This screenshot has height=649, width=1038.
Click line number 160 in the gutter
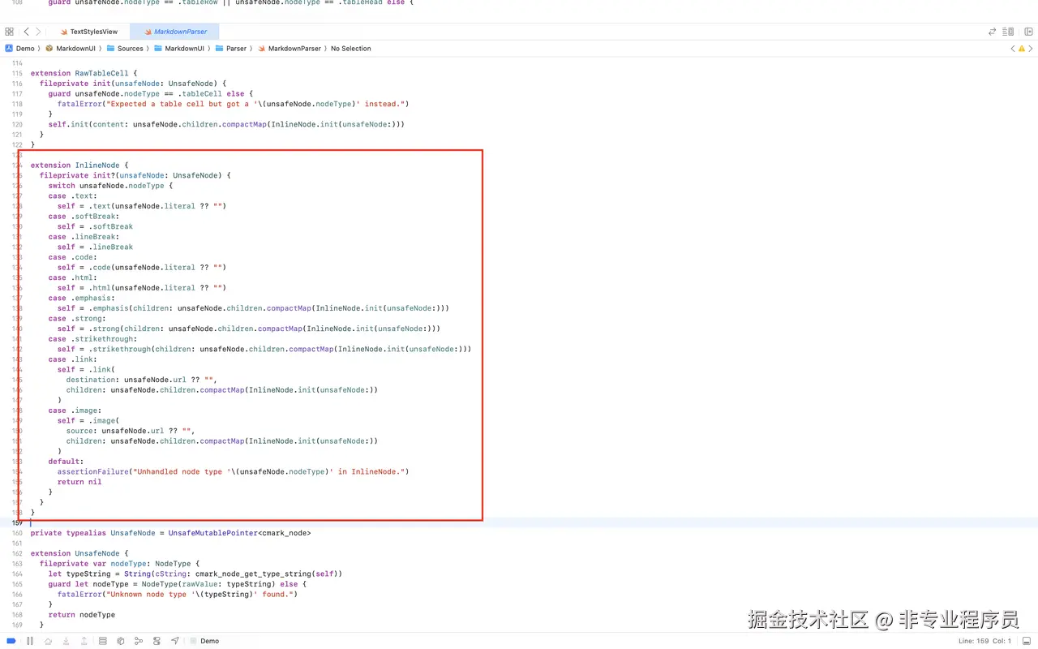pos(17,533)
